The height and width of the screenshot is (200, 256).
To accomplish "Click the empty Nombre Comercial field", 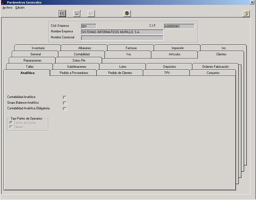I will click(x=122, y=38).
